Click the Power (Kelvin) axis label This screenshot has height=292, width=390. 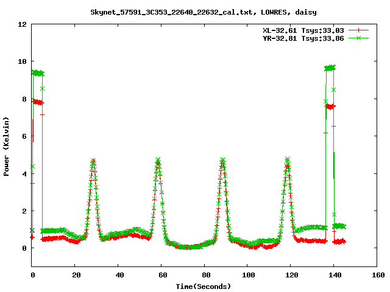pyautogui.click(x=6, y=147)
